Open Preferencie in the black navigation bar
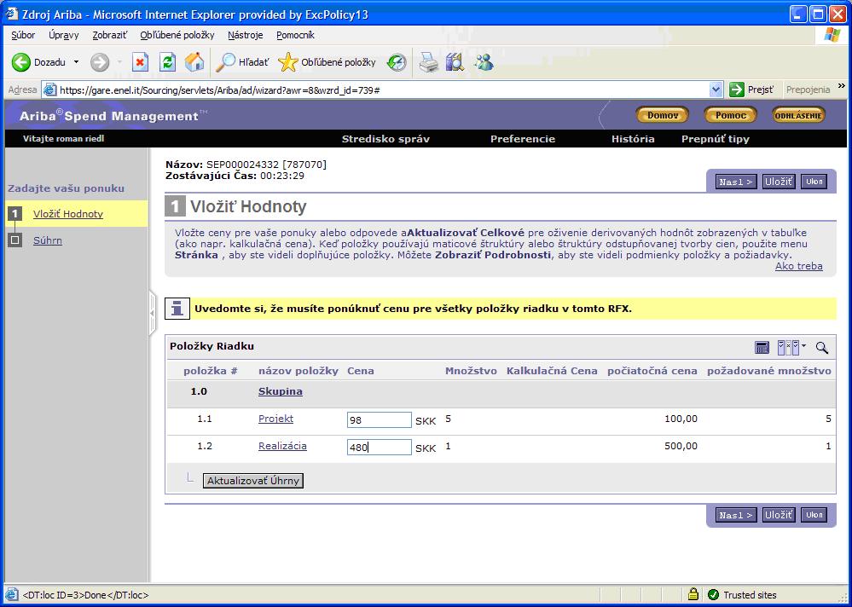 [x=522, y=139]
